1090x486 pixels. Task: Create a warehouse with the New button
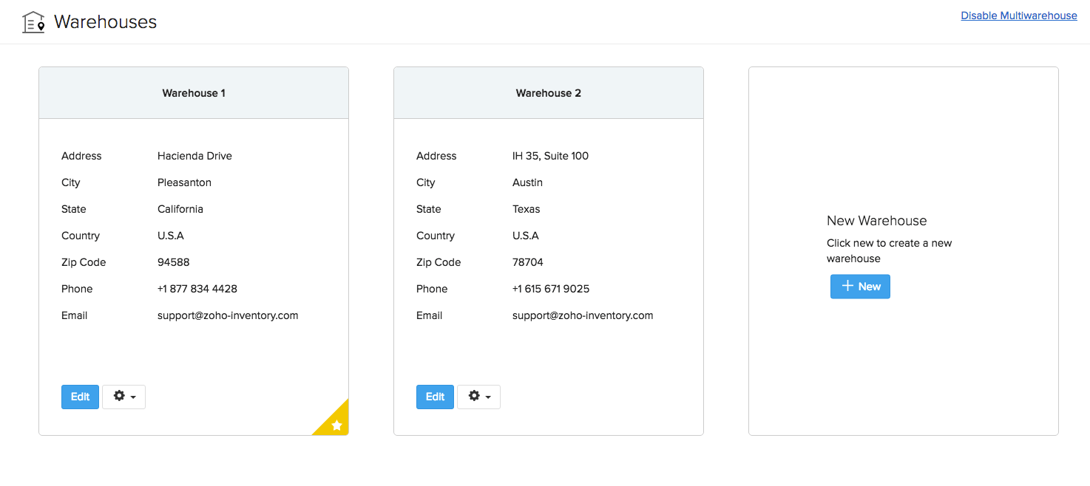coord(860,287)
